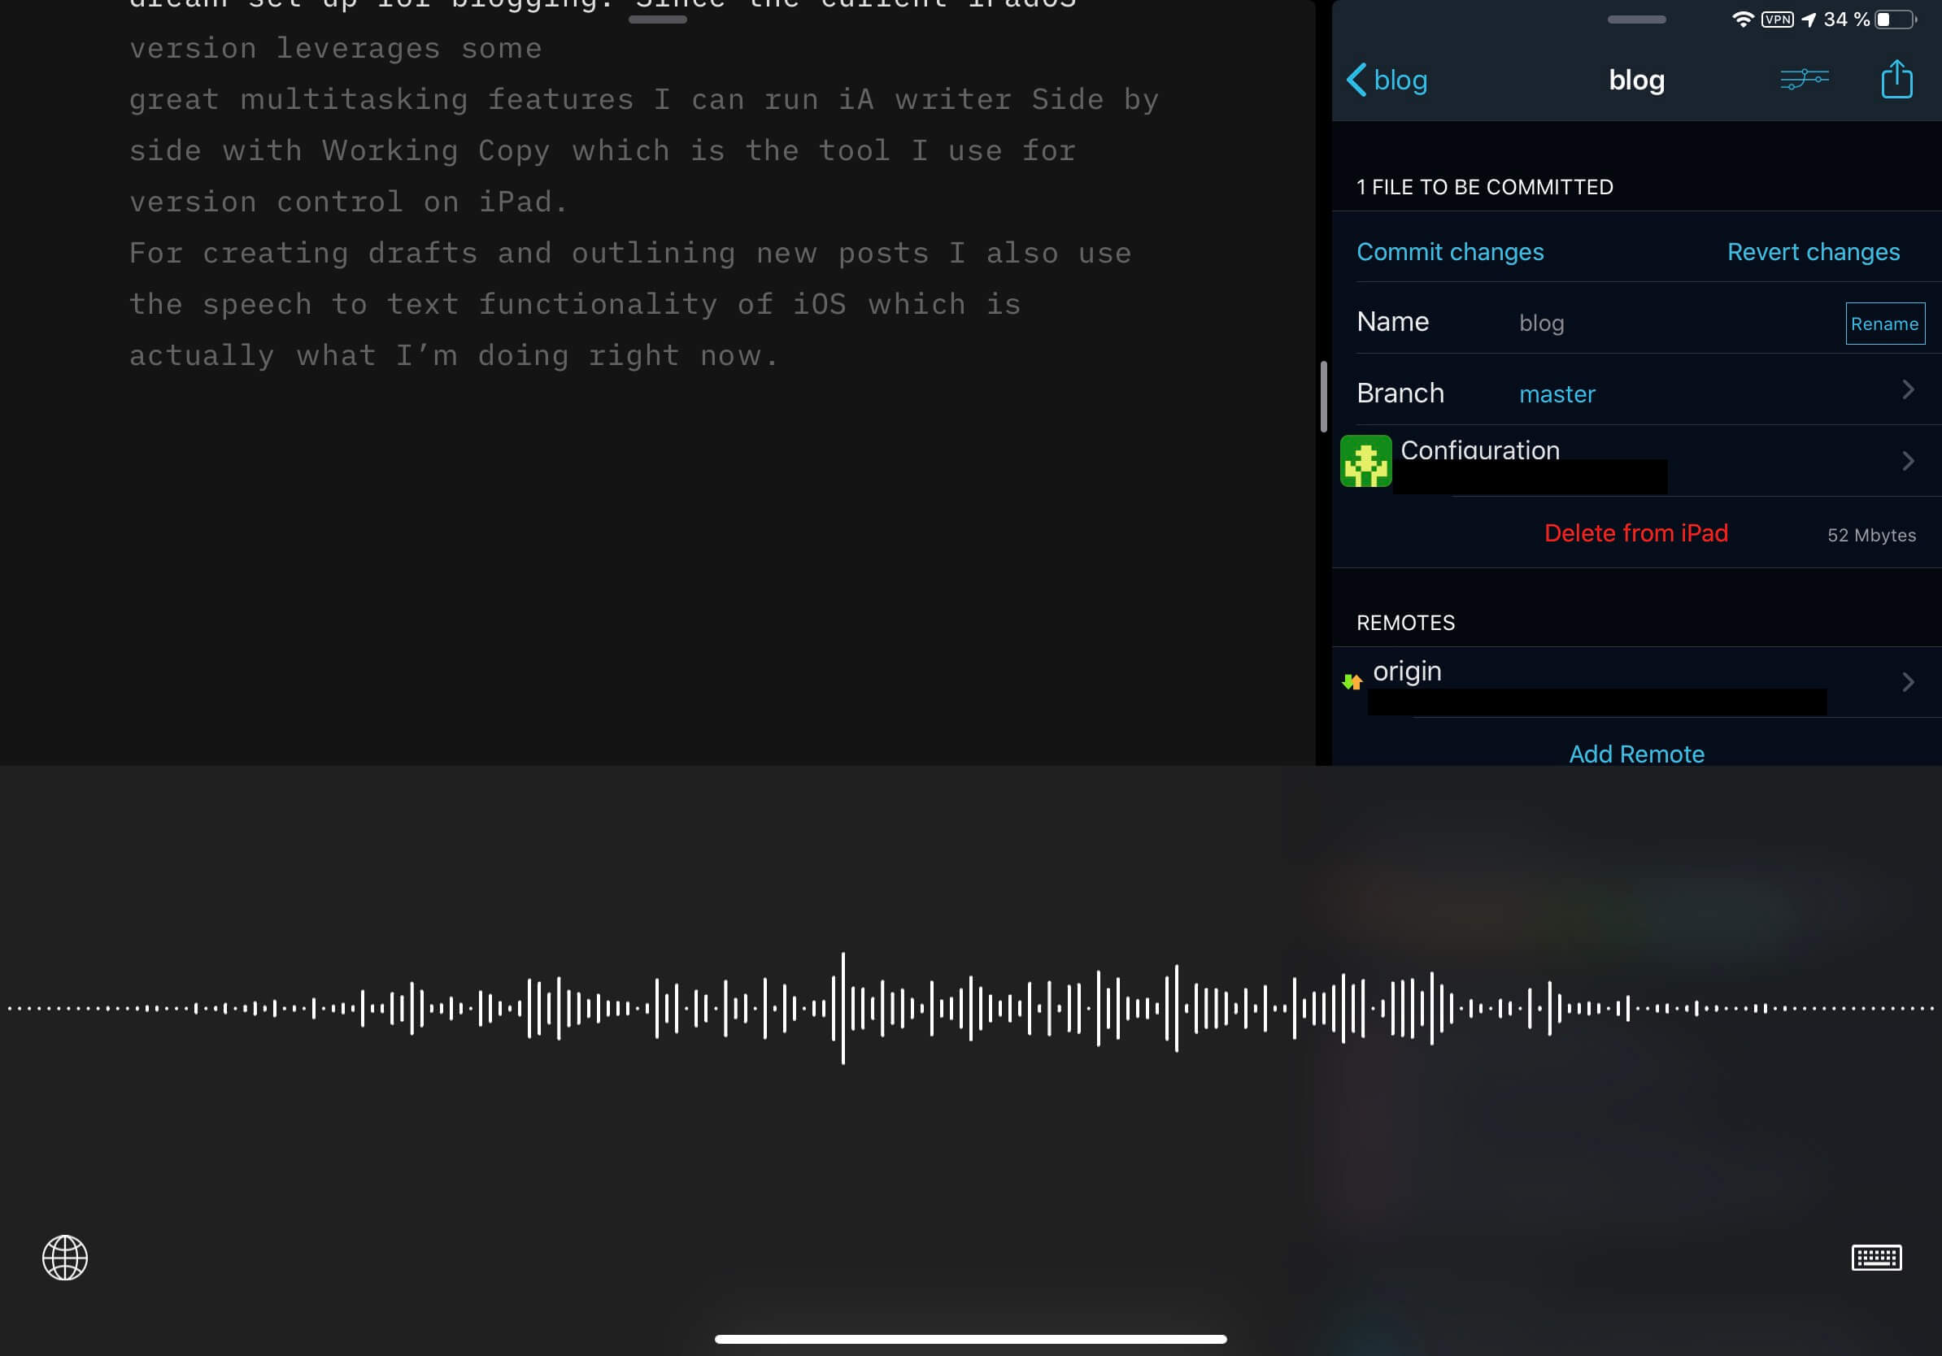
Task: Expand the Branch row chevron
Action: (1907, 389)
